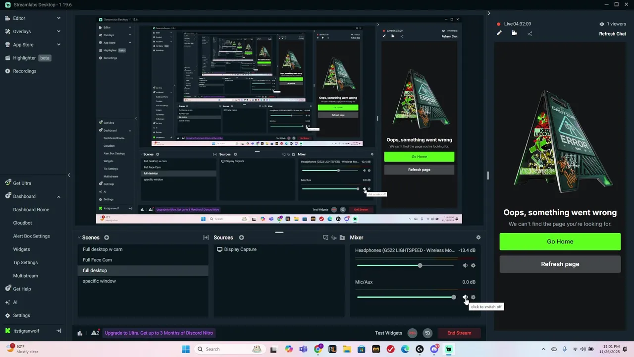
Task: Open scene transitions icon beside Sources
Action: point(206,238)
